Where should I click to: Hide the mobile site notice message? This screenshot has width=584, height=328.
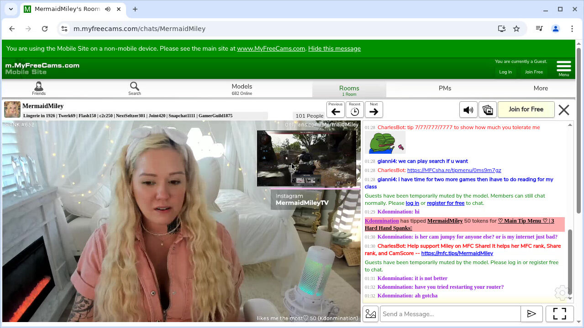(x=334, y=48)
